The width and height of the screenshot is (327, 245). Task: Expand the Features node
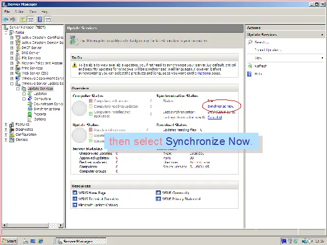point(6,125)
